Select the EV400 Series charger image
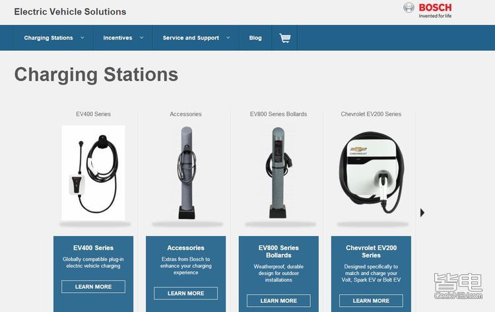Image resolution: width=495 pixels, height=312 pixels. tap(93, 173)
